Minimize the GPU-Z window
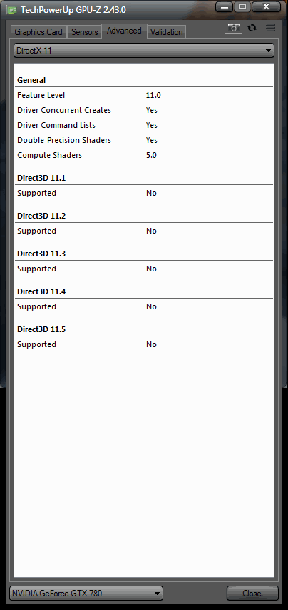 [x=225, y=7]
